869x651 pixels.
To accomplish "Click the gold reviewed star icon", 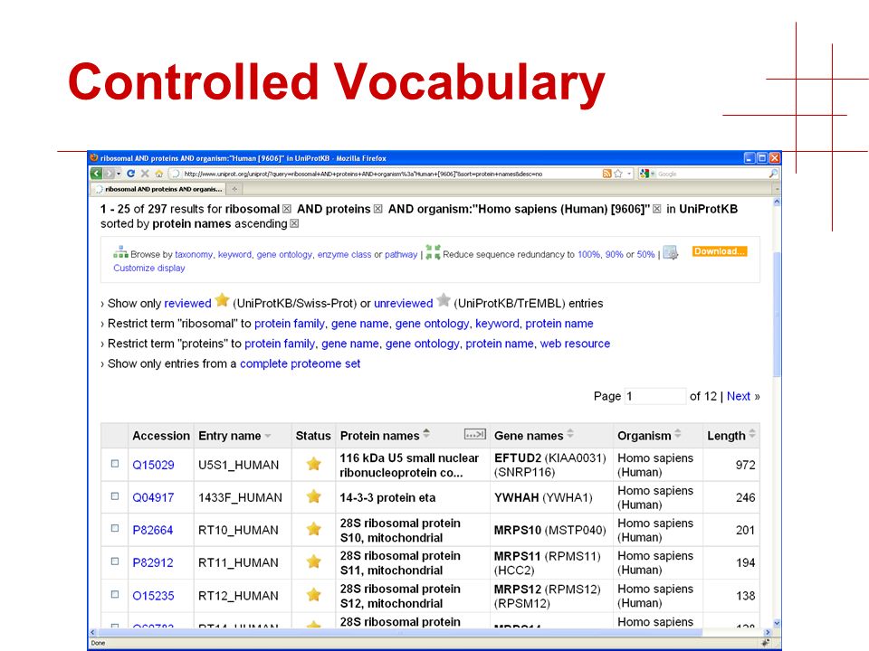I will pos(223,300).
